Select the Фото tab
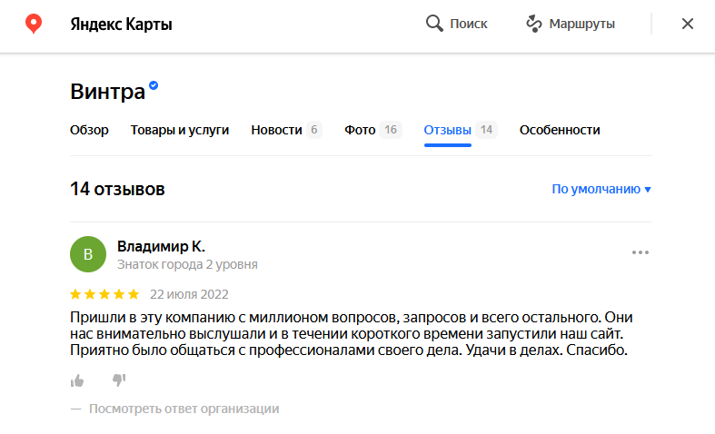715x434 pixels. click(x=373, y=130)
